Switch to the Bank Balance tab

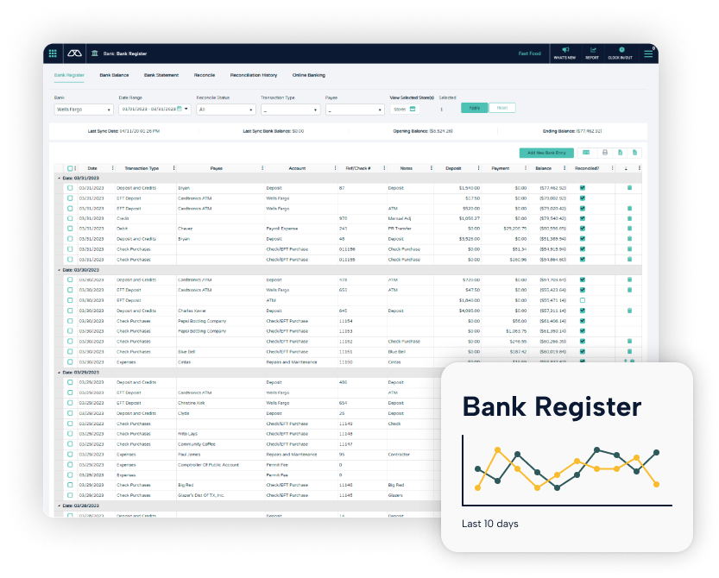(114, 75)
